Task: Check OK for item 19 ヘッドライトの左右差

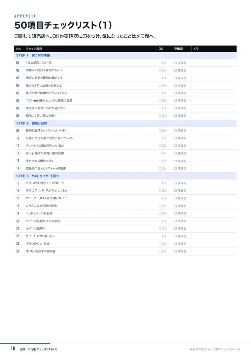Action: pos(160,213)
